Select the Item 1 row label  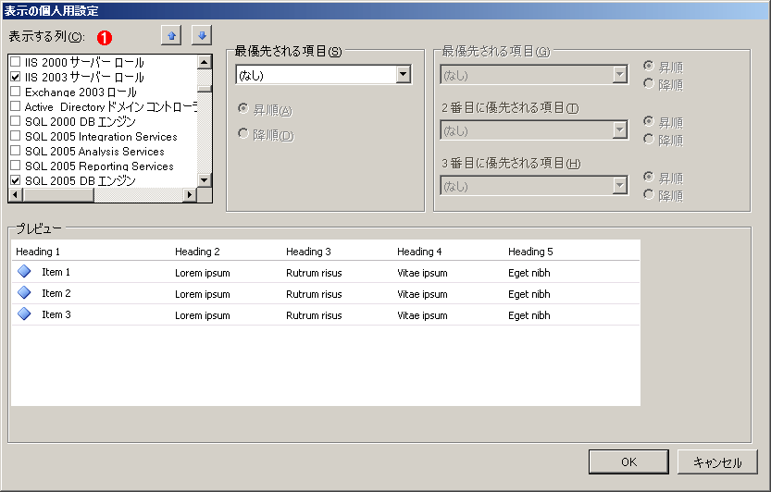point(56,272)
